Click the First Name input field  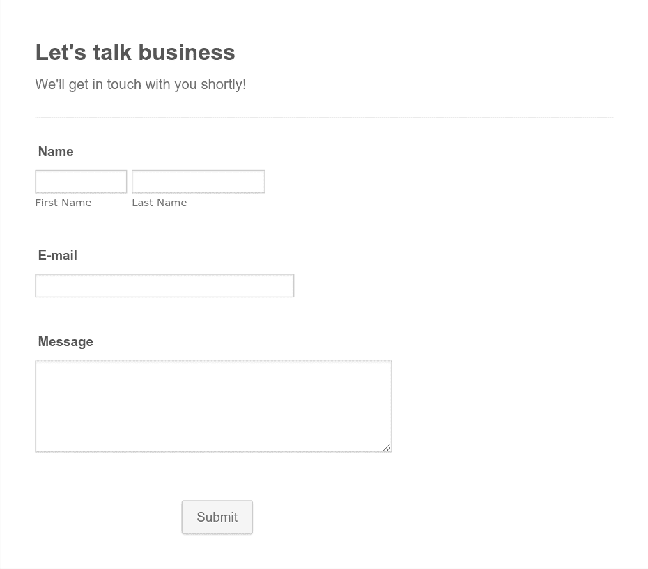point(81,181)
